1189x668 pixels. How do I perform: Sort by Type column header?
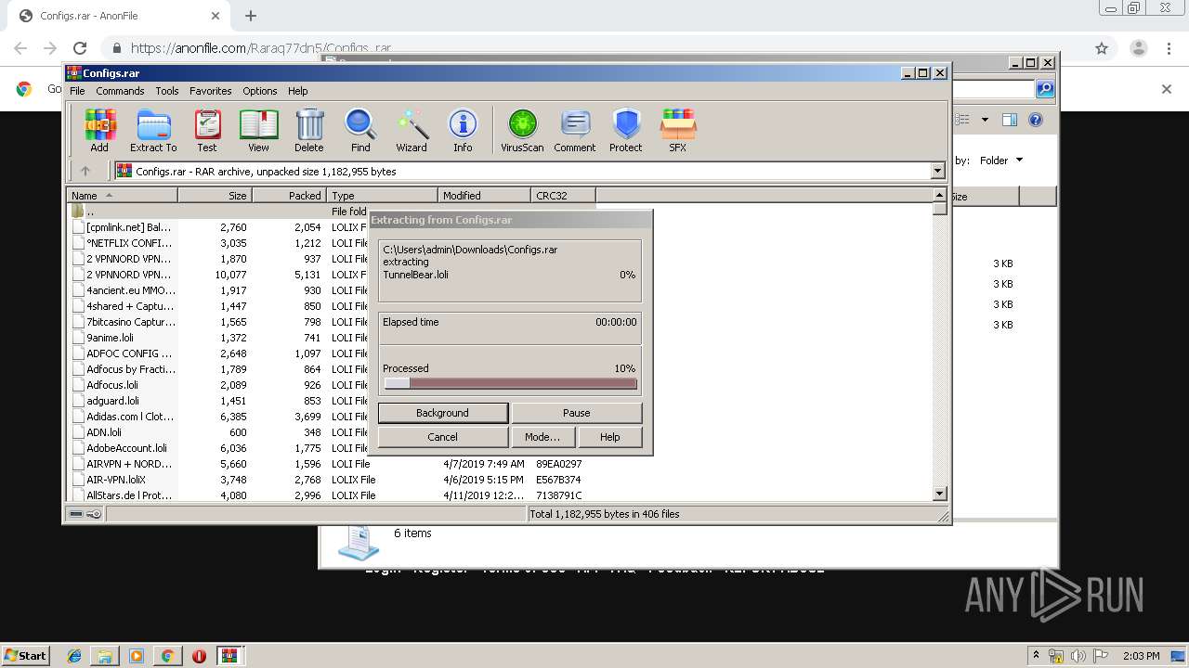pyautogui.click(x=382, y=196)
